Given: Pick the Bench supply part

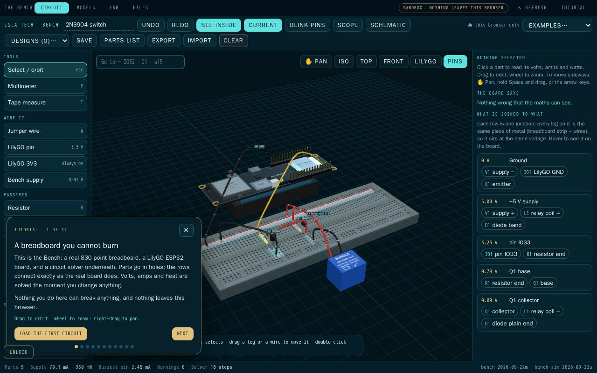Looking at the screenshot, I should pos(45,180).
